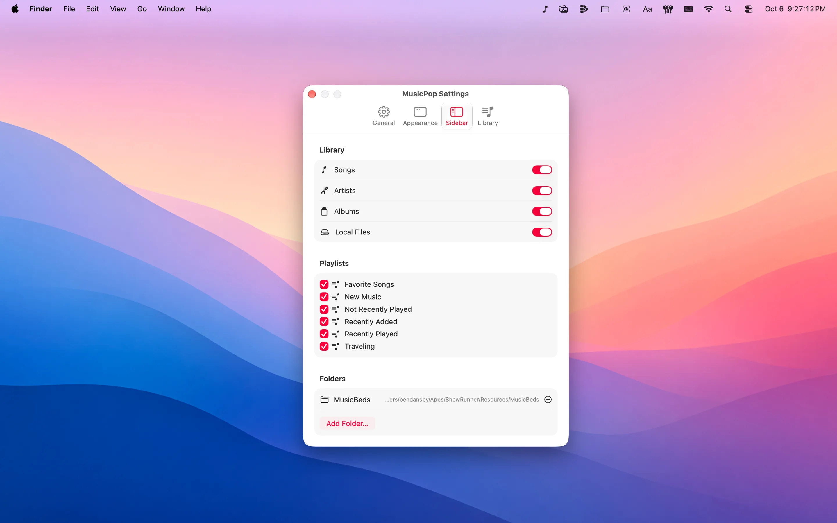Open Control Center
This screenshot has height=523, width=837.
[x=748, y=9]
